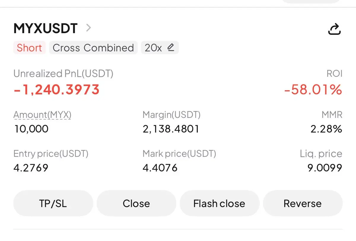Change the 20x leverage setting
Viewport: 356px width, 241px height.
[x=160, y=48]
